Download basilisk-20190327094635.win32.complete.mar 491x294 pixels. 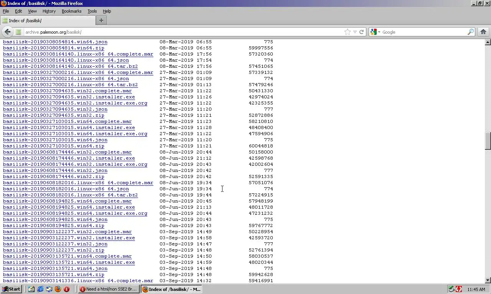[x=68, y=91]
